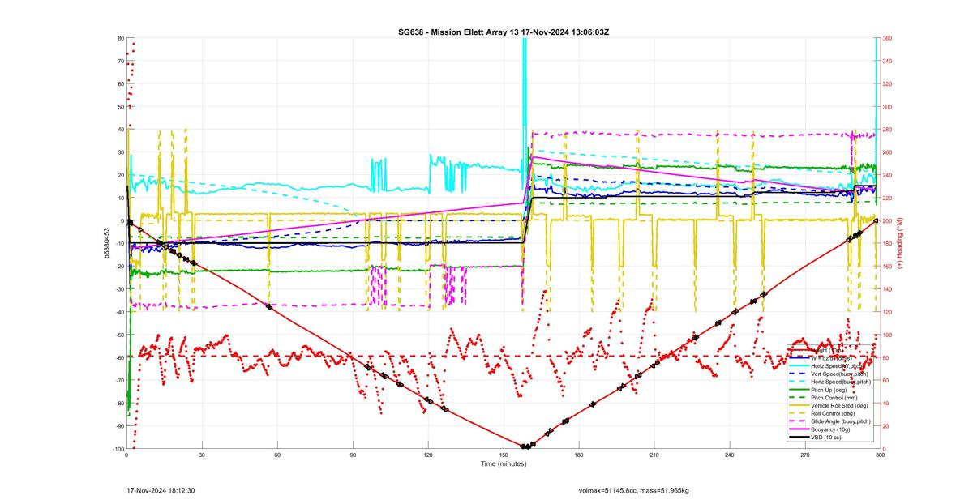973x504 pixels.
Task: Click the '150' tick on the time axis
Action: coord(504,455)
